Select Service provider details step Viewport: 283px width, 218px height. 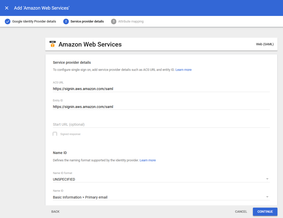coord(87,21)
